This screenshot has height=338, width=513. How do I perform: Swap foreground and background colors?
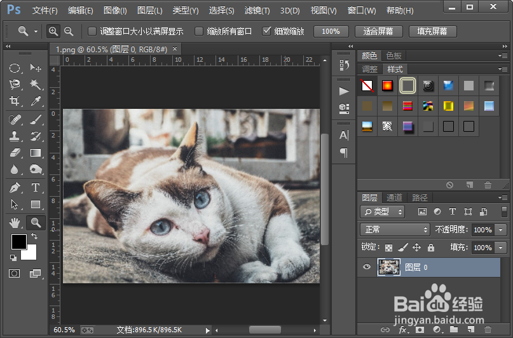[34, 236]
